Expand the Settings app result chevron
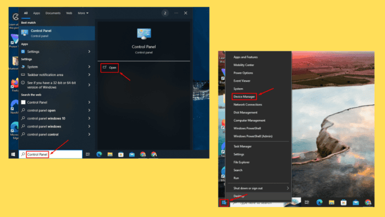 89,52
